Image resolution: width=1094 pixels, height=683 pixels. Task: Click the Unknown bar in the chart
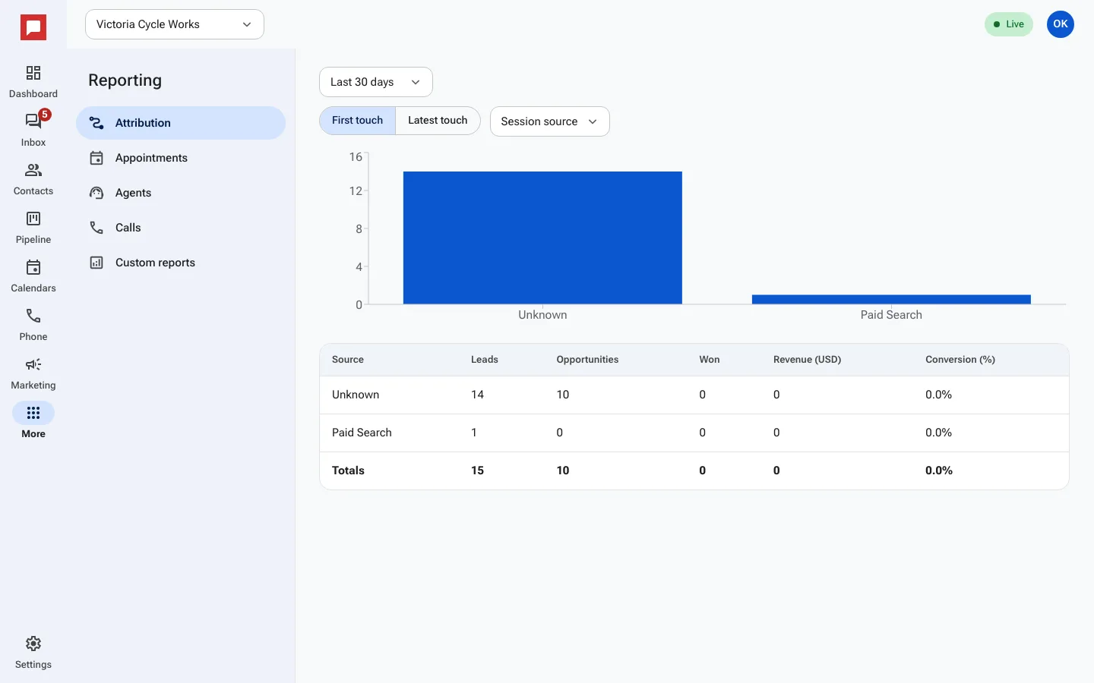(x=542, y=238)
